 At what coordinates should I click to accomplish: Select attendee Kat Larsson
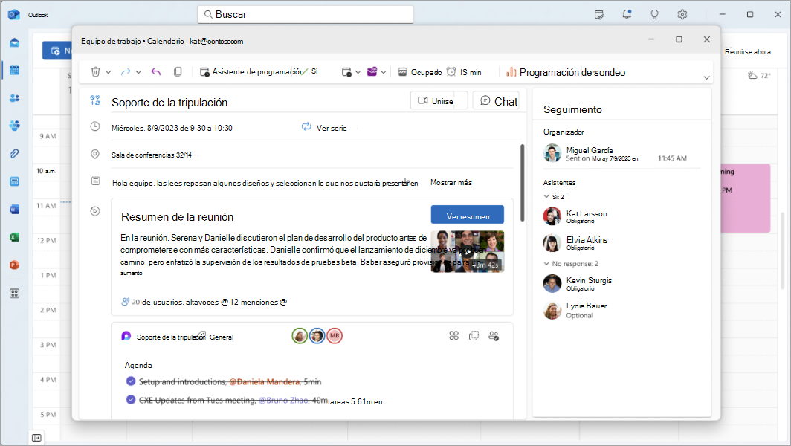pos(575,216)
